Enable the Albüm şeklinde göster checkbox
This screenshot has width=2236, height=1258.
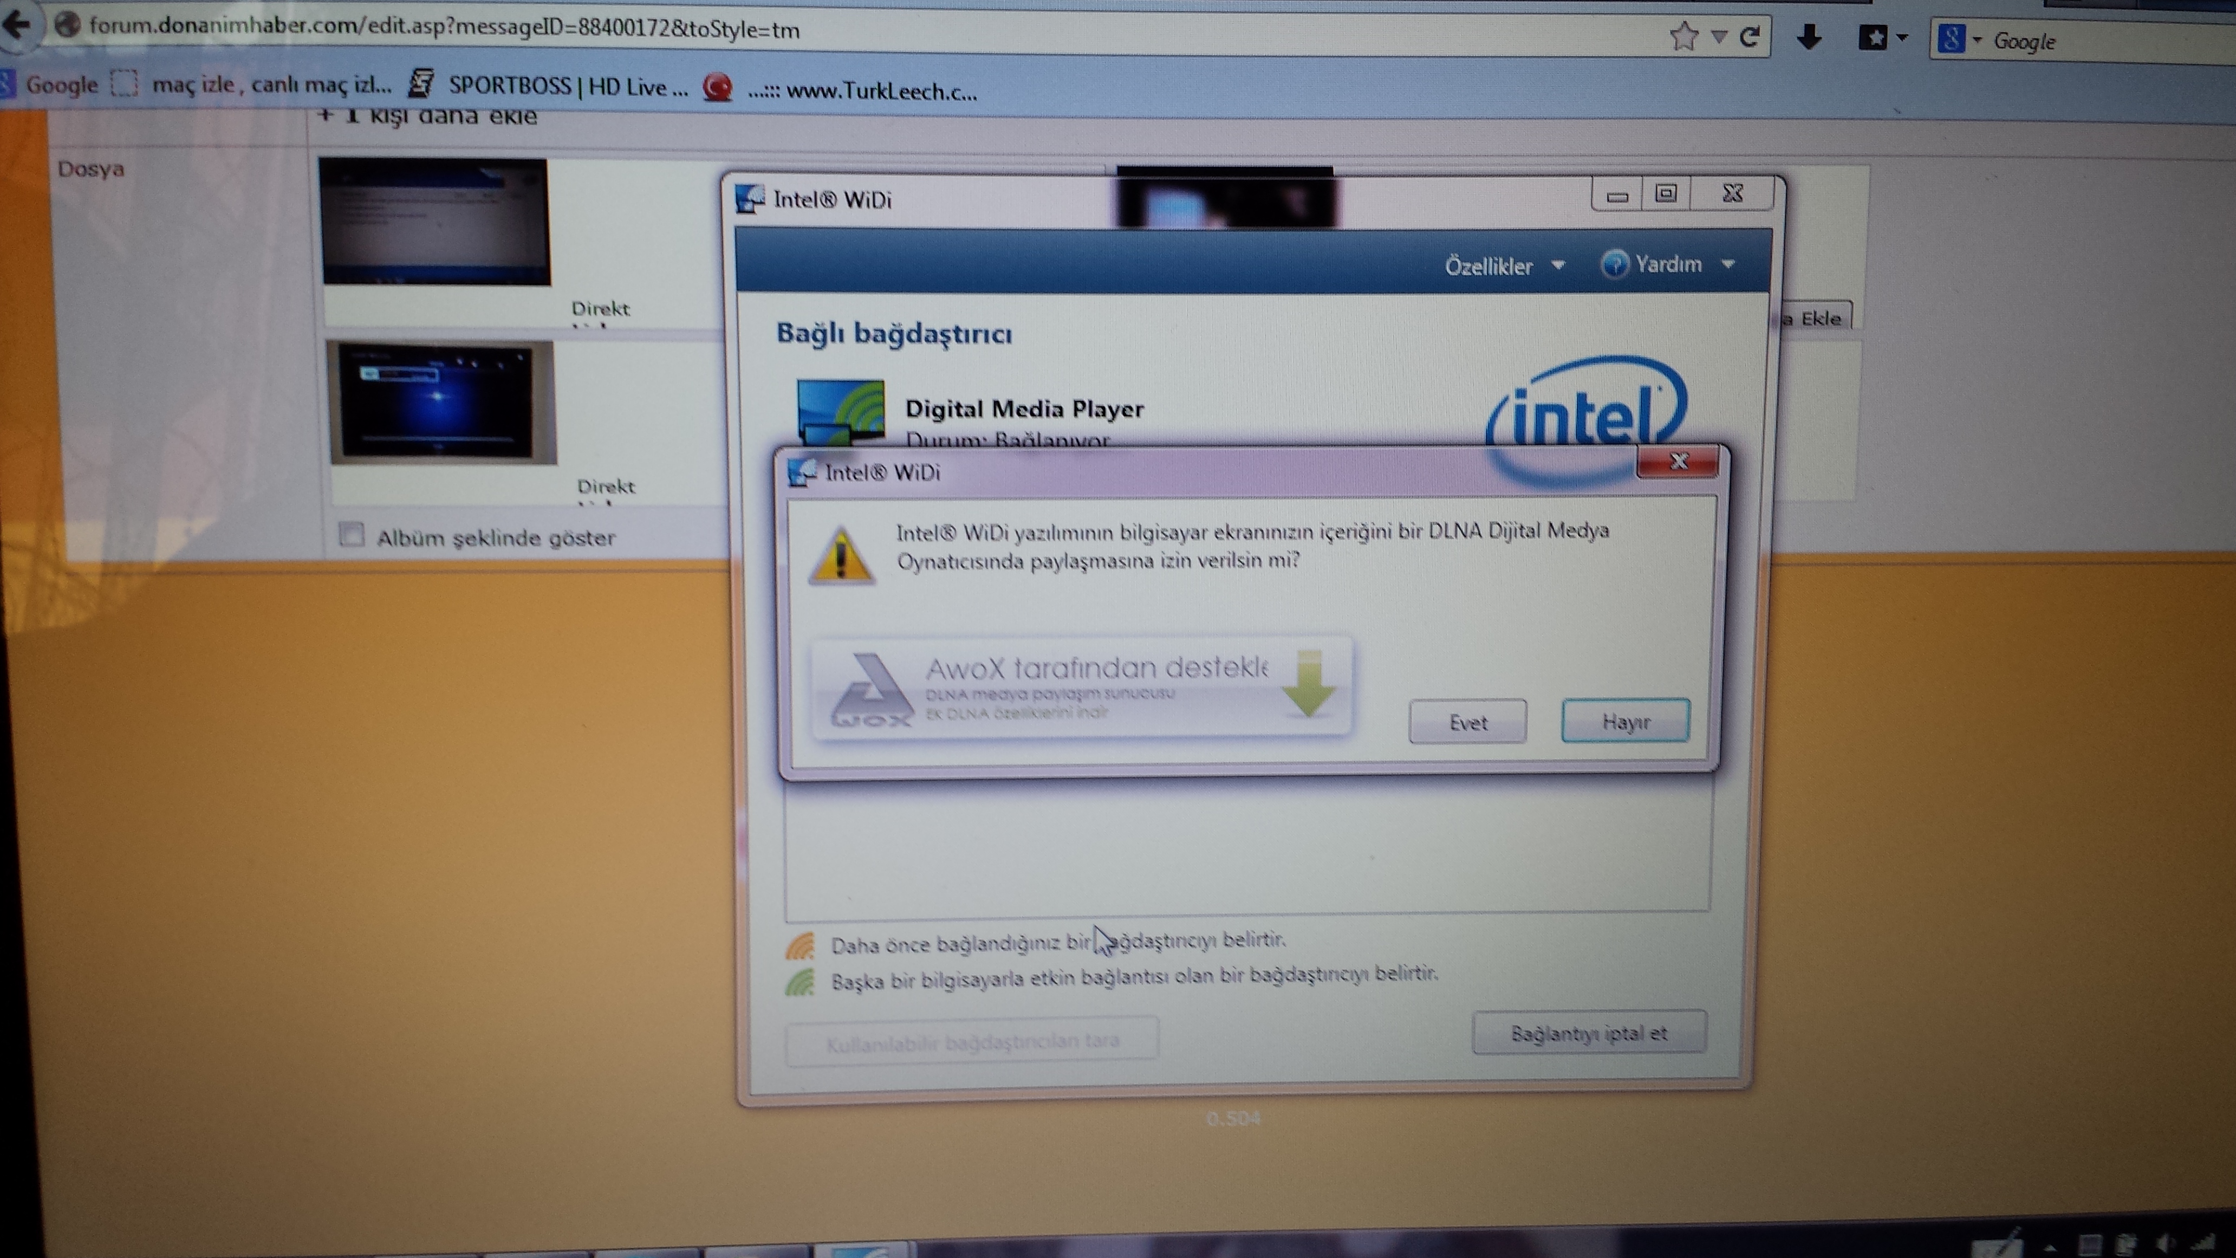coord(352,534)
